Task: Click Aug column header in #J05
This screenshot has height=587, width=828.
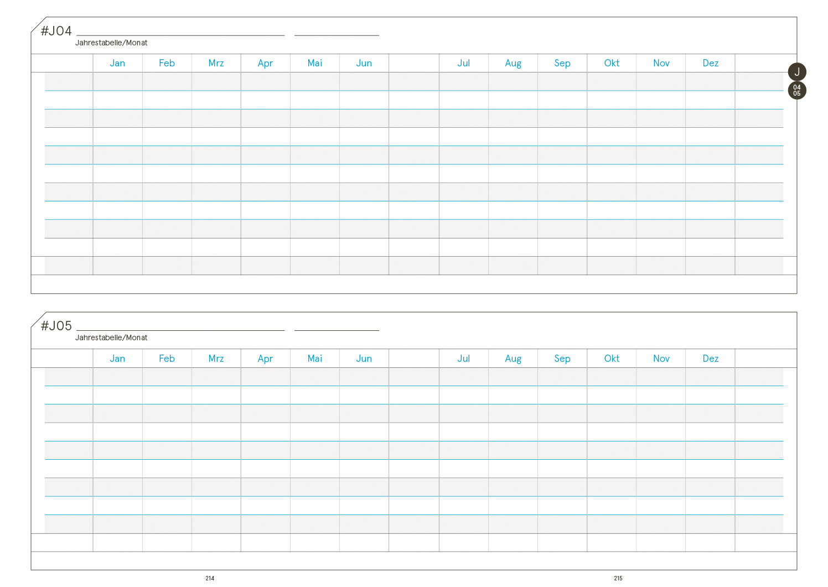Action: point(513,359)
